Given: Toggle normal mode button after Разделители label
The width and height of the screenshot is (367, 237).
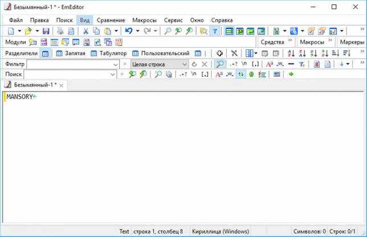Looking at the screenshot, I should [45, 53].
